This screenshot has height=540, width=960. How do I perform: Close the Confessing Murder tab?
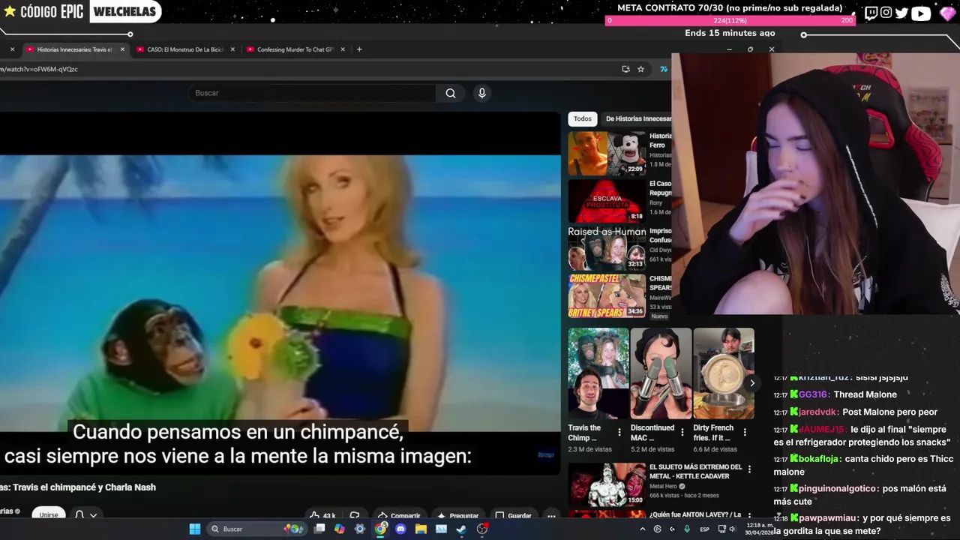pos(343,49)
